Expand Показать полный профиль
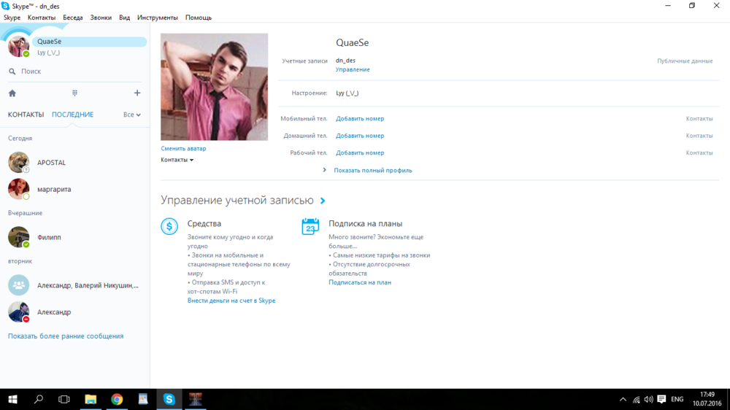Image resolution: width=730 pixels, height=410 pixels. tap(372, 170)
